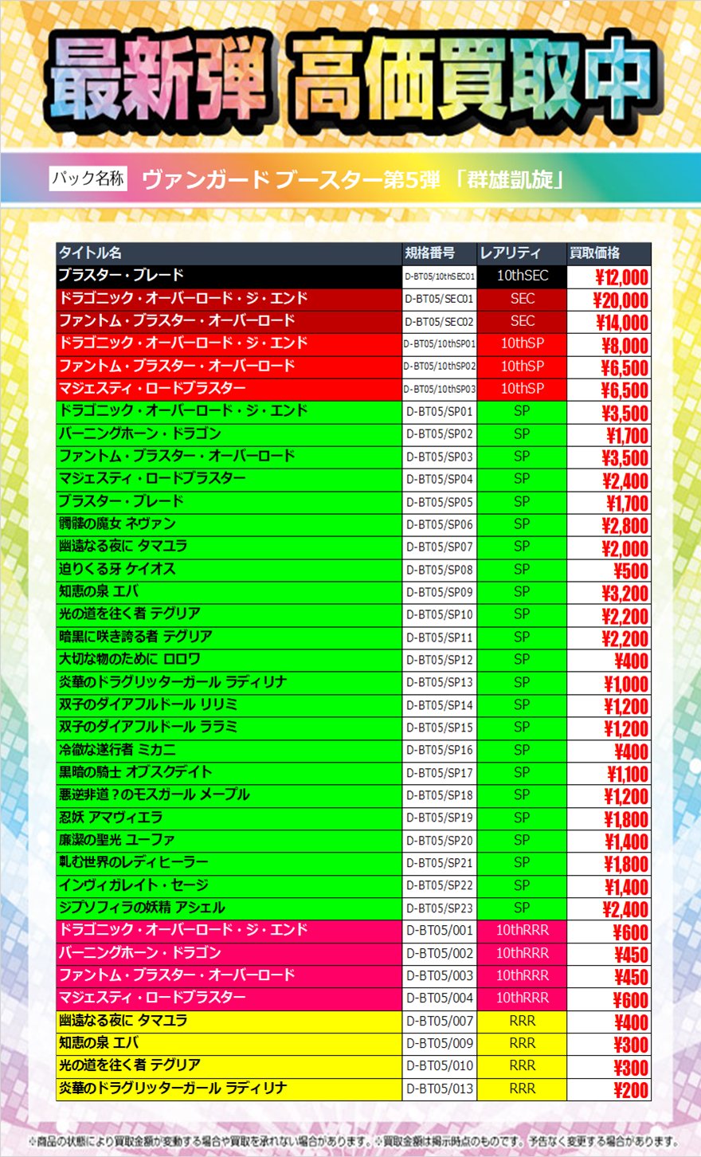Select card number D-BT05/013
The width and height of the screenshot is (701, 1157).
(440, 1088)
